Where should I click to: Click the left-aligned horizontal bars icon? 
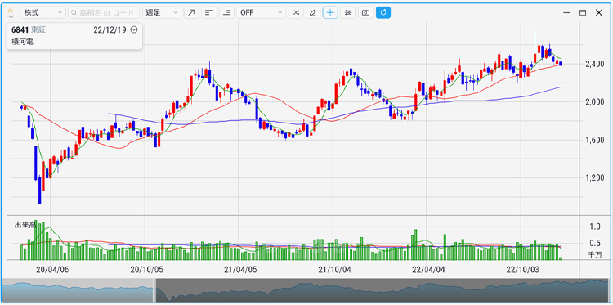[x=208, y=12]
